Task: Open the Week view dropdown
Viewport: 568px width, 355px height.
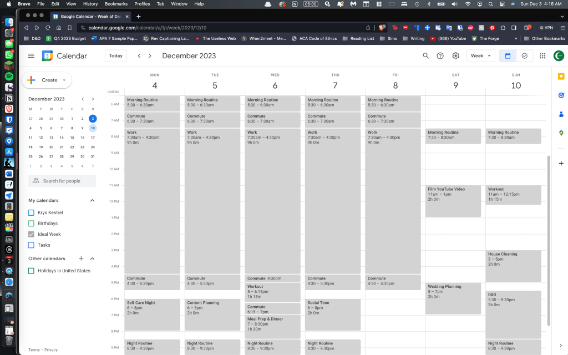Action: [x=480, y=56]
